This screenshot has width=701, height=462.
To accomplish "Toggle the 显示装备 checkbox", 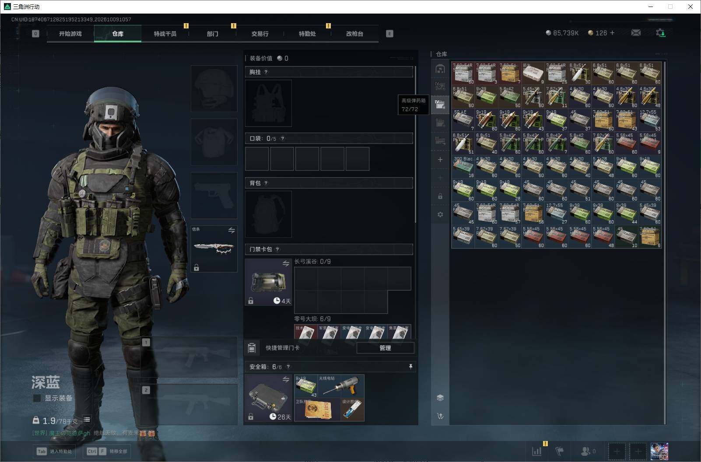I will point(37,398).
